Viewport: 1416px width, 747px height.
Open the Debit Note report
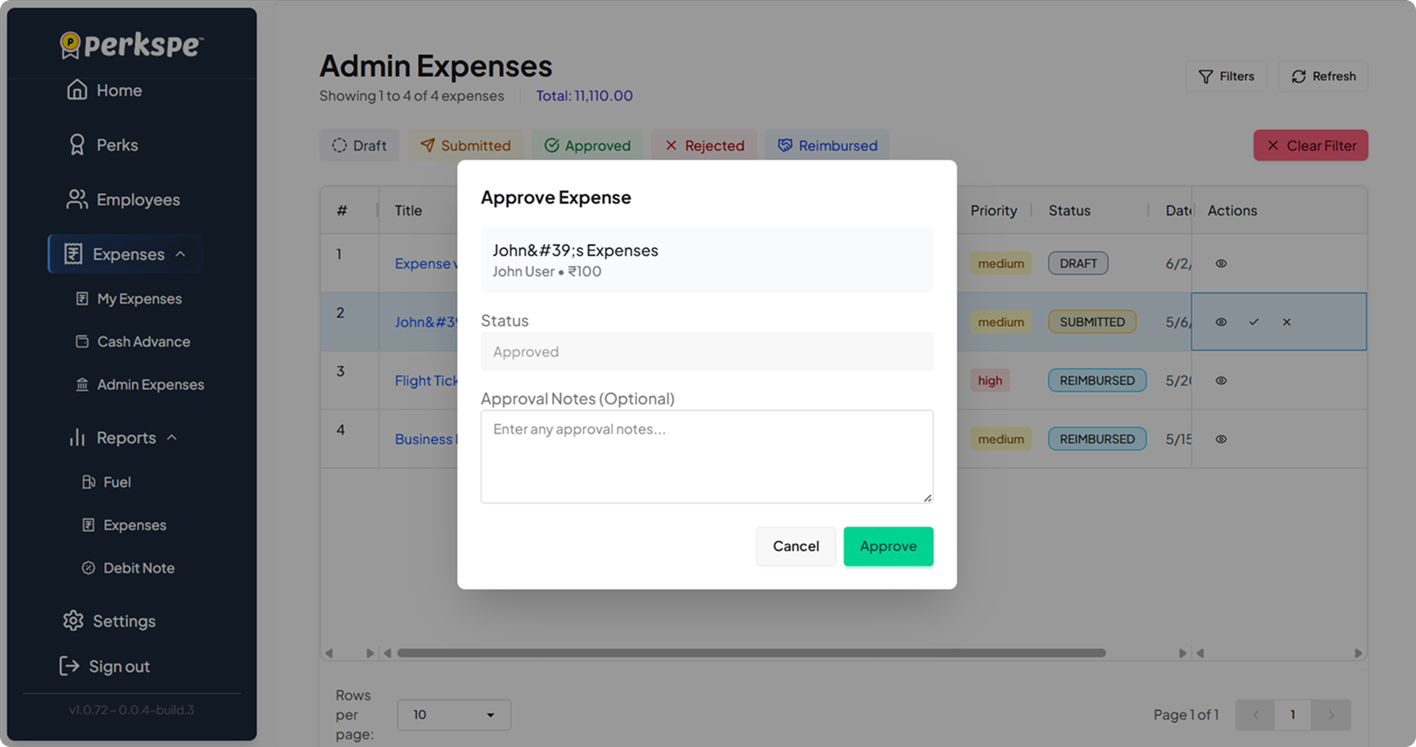coord(128,568)
